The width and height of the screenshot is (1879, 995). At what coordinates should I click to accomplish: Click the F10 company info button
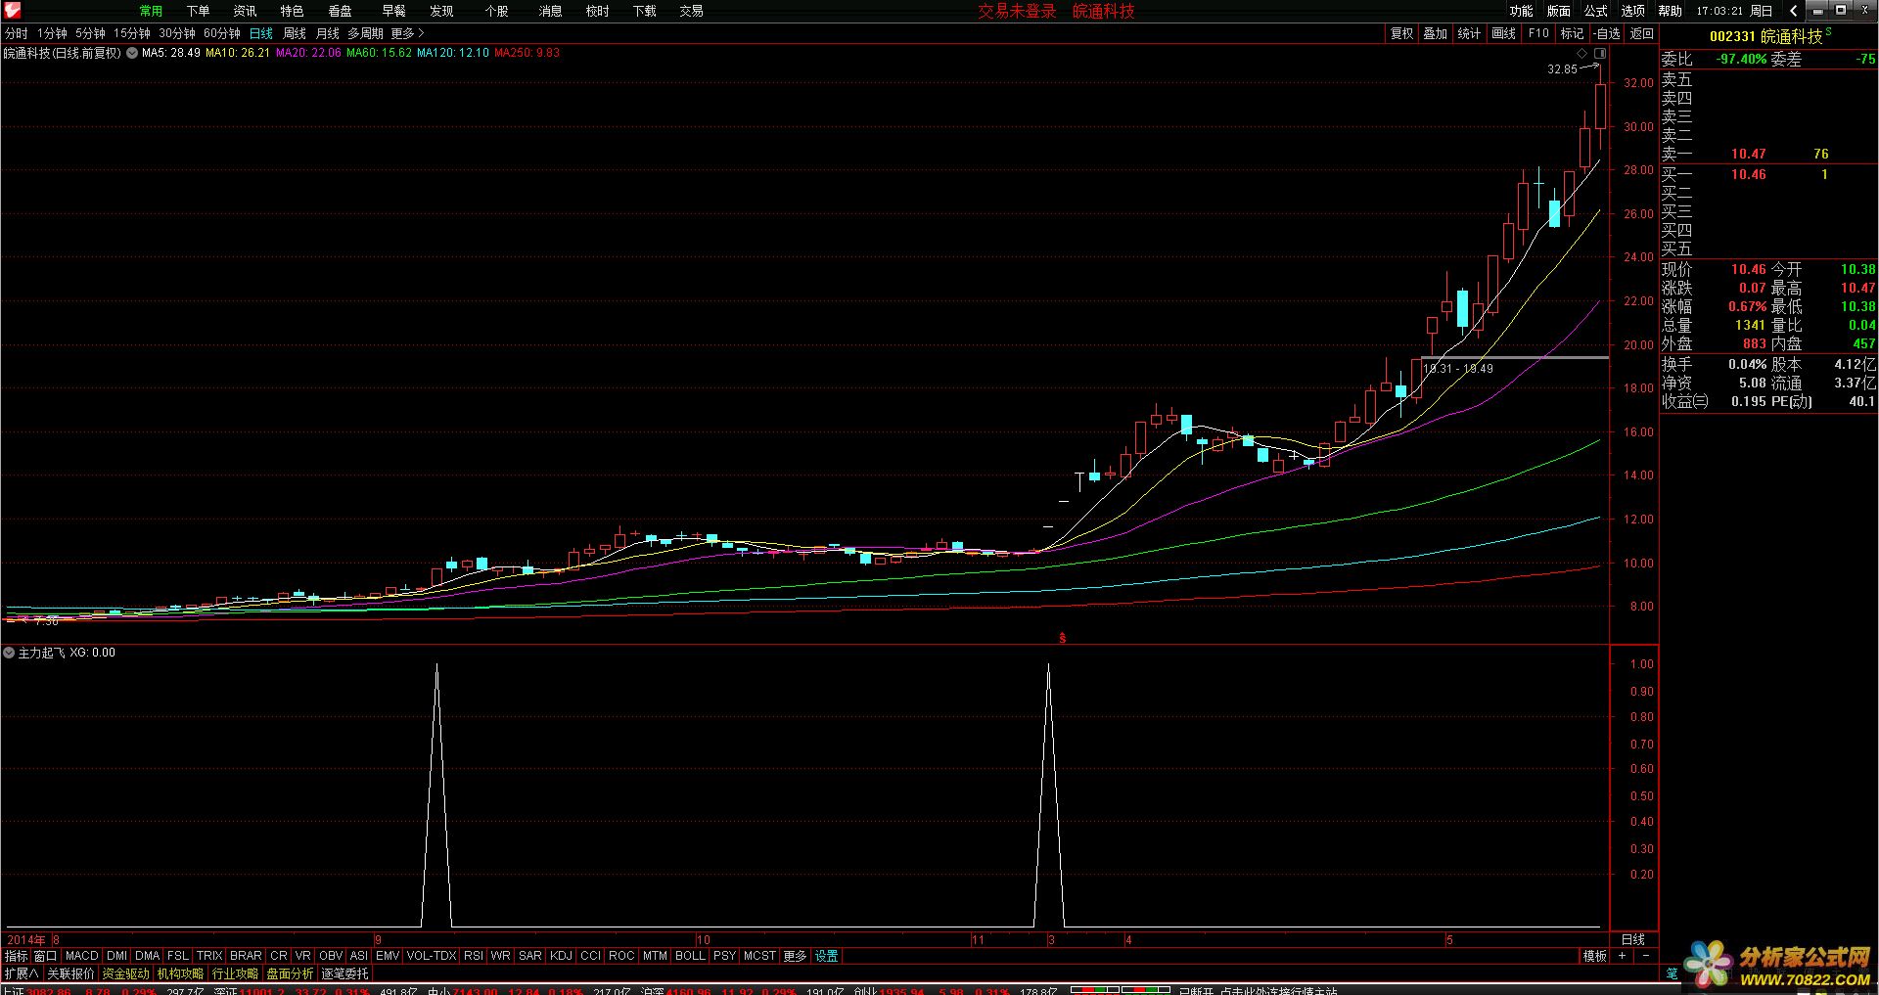point(1538,33)
